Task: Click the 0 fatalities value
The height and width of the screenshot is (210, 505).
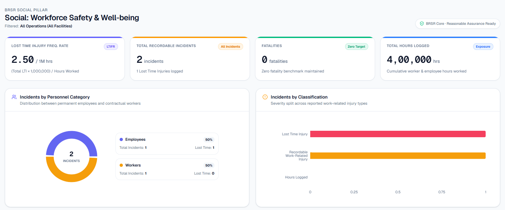Action: pyautogui.click(x=264, y=60)
